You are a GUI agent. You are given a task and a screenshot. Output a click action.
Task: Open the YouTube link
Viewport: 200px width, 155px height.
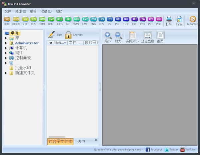point(188,150)
